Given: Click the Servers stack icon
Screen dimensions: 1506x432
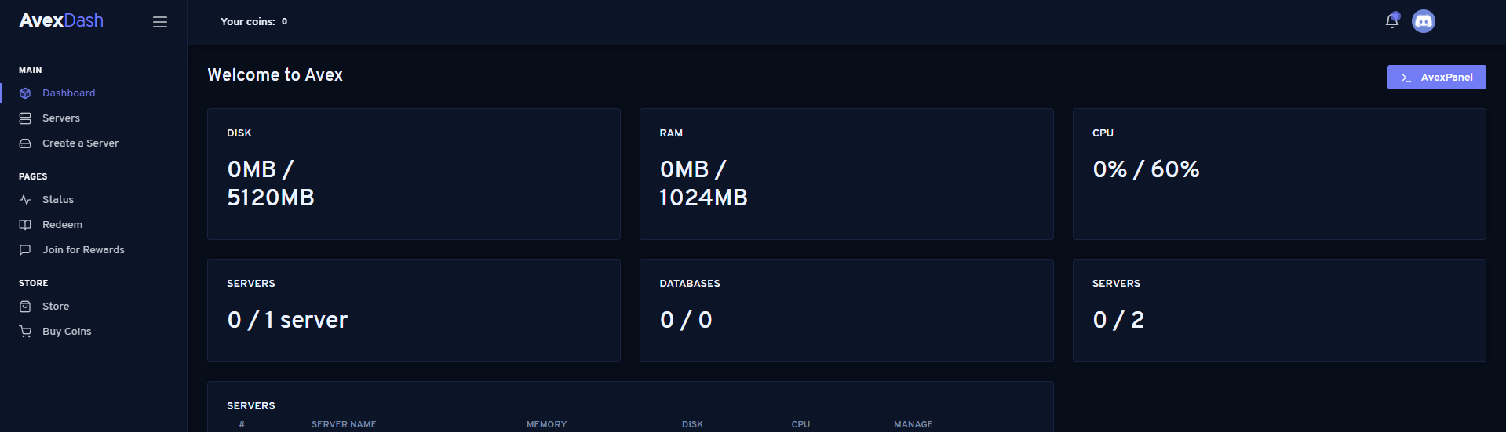Looking at the screenshot, I should point(25,118).
